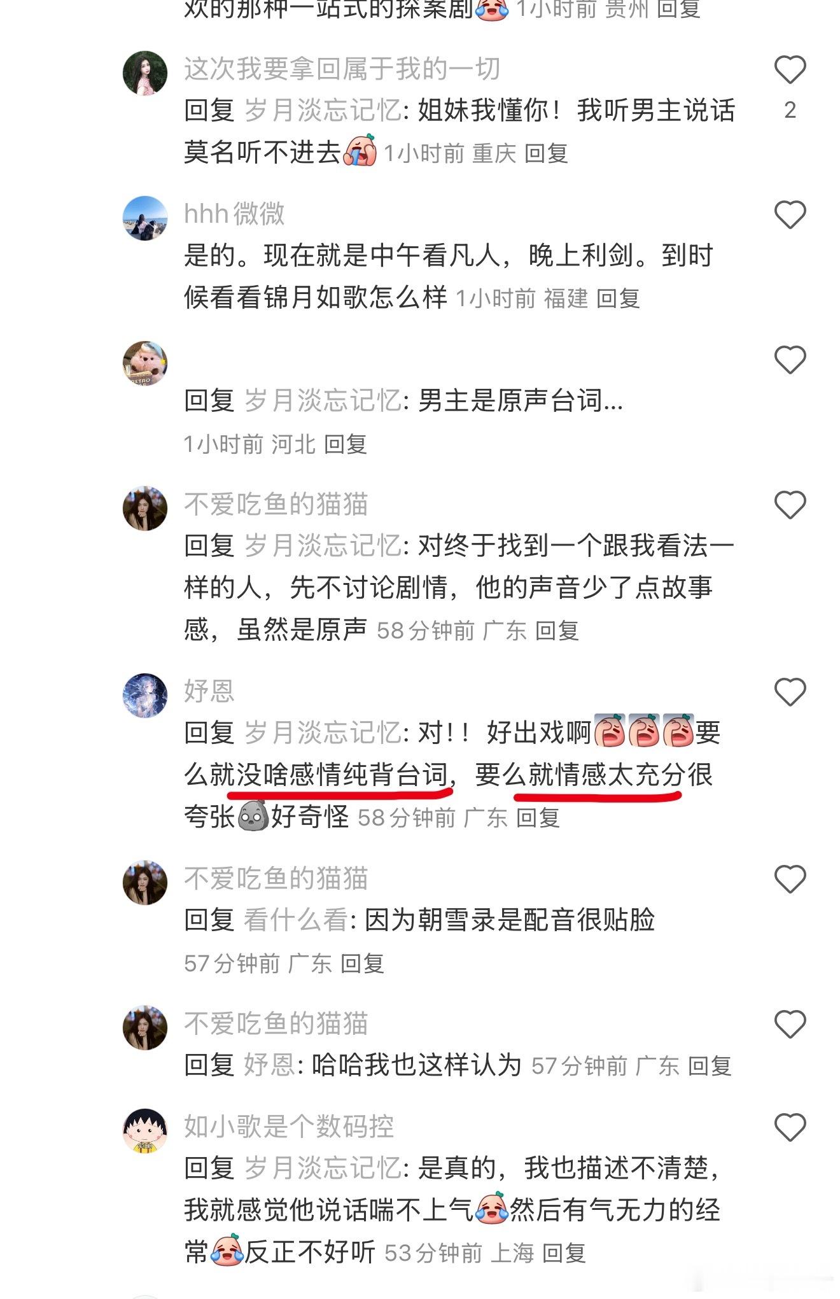Open mentioned user 看什么看
This screenshot has width=840, height=1299.
tap(295, 920)
